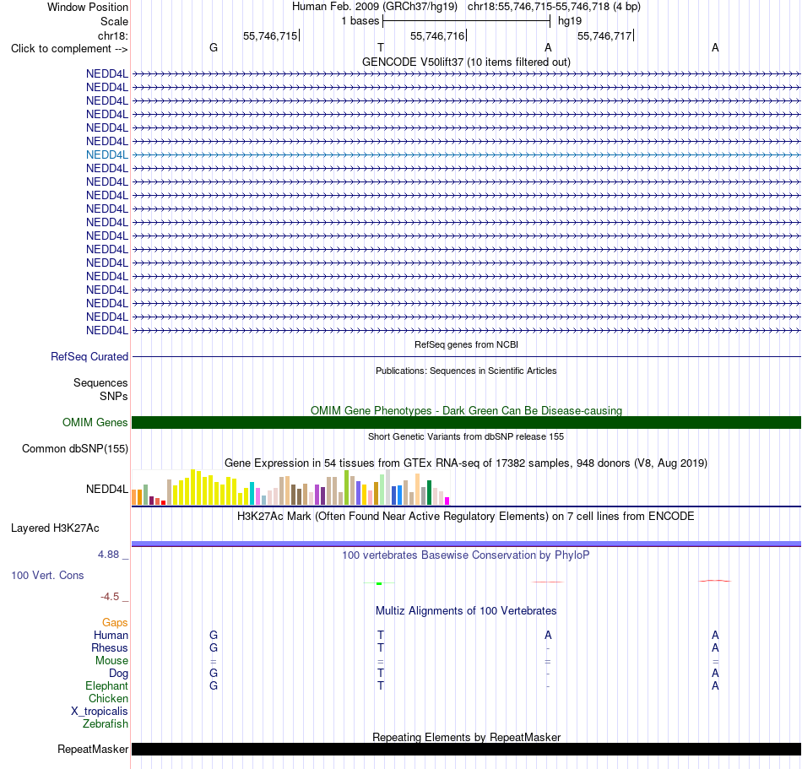Click the base T in the sequence ruler
The height and width of the screenshot is (769, 802).
coord(381,47)
